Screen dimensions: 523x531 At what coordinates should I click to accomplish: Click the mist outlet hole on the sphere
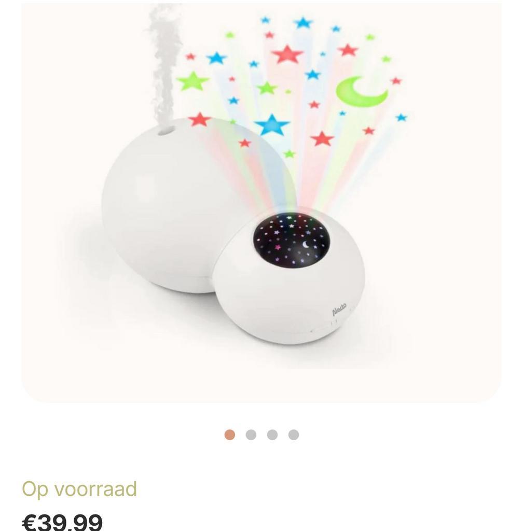pyautogui.click(x=166, y=131)
